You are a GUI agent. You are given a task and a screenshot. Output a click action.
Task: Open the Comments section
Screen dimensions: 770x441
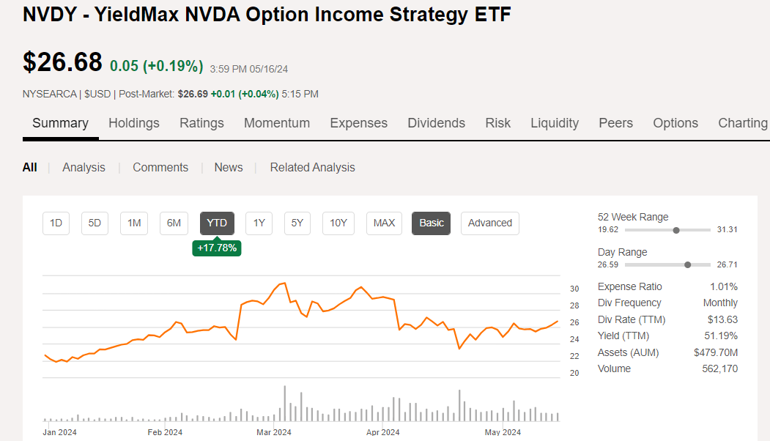click(x=160, y=167)
